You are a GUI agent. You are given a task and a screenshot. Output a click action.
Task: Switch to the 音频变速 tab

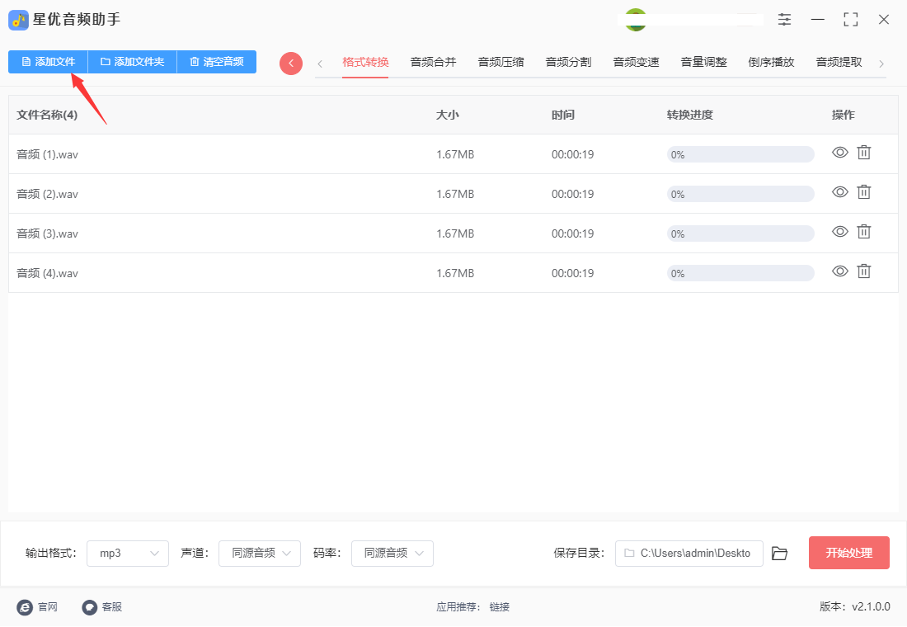pyautogui.click(x=637, y=62)
